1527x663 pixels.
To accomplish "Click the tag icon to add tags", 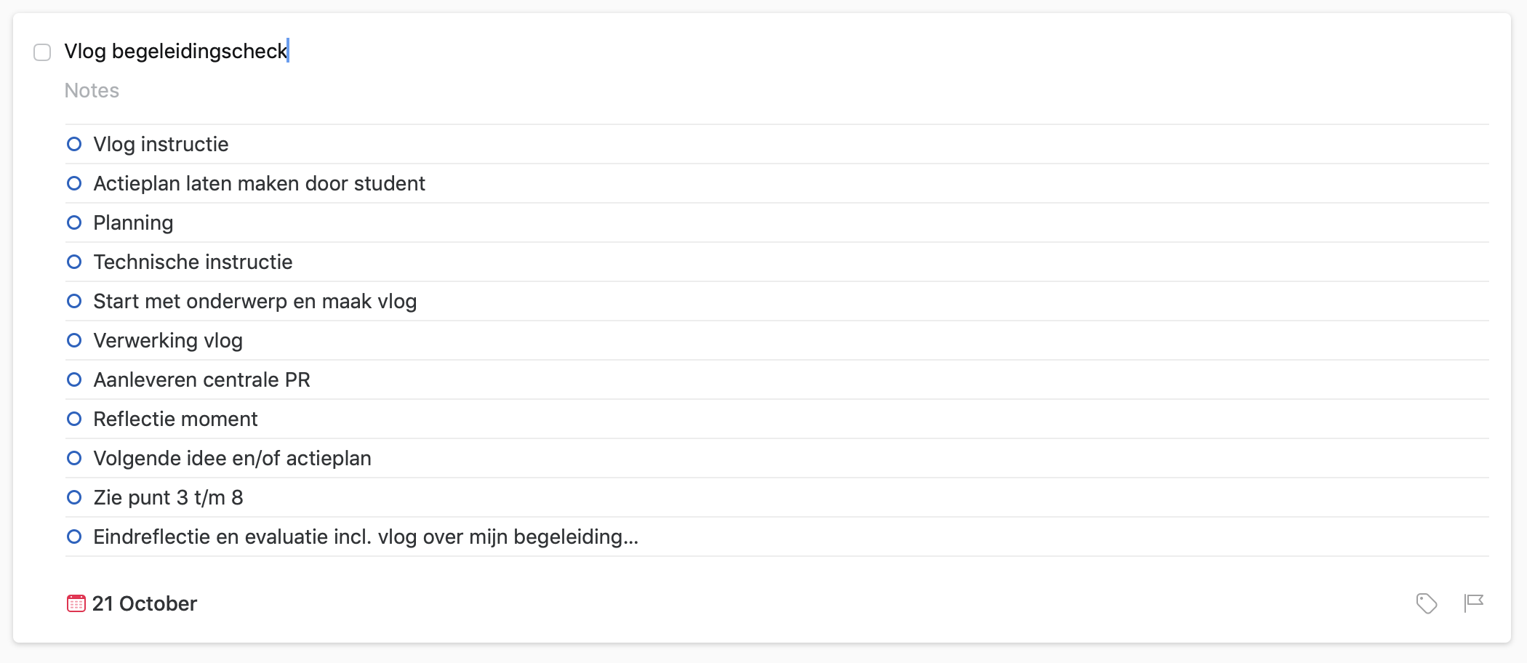I will coord(1426,603).
